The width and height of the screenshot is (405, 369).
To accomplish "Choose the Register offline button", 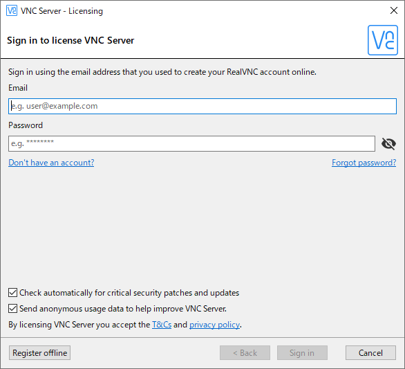I will pos(39,352).
